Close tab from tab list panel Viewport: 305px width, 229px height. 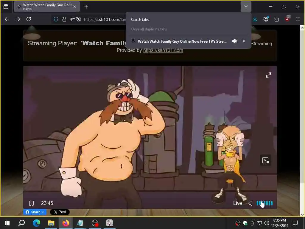[x=244, y=41]
